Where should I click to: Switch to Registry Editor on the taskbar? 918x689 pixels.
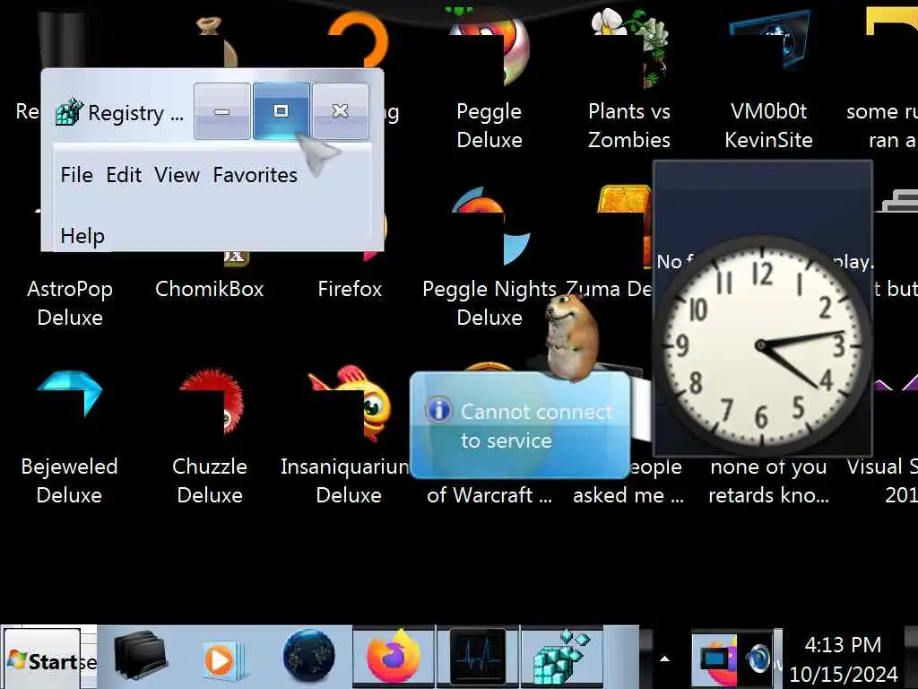click(x=561, y=657)
